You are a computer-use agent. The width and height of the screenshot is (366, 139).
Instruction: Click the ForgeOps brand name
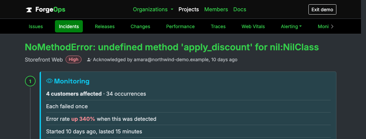(50, 10)
